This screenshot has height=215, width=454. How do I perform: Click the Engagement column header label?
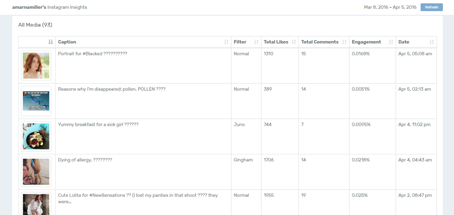click(366, 42)
